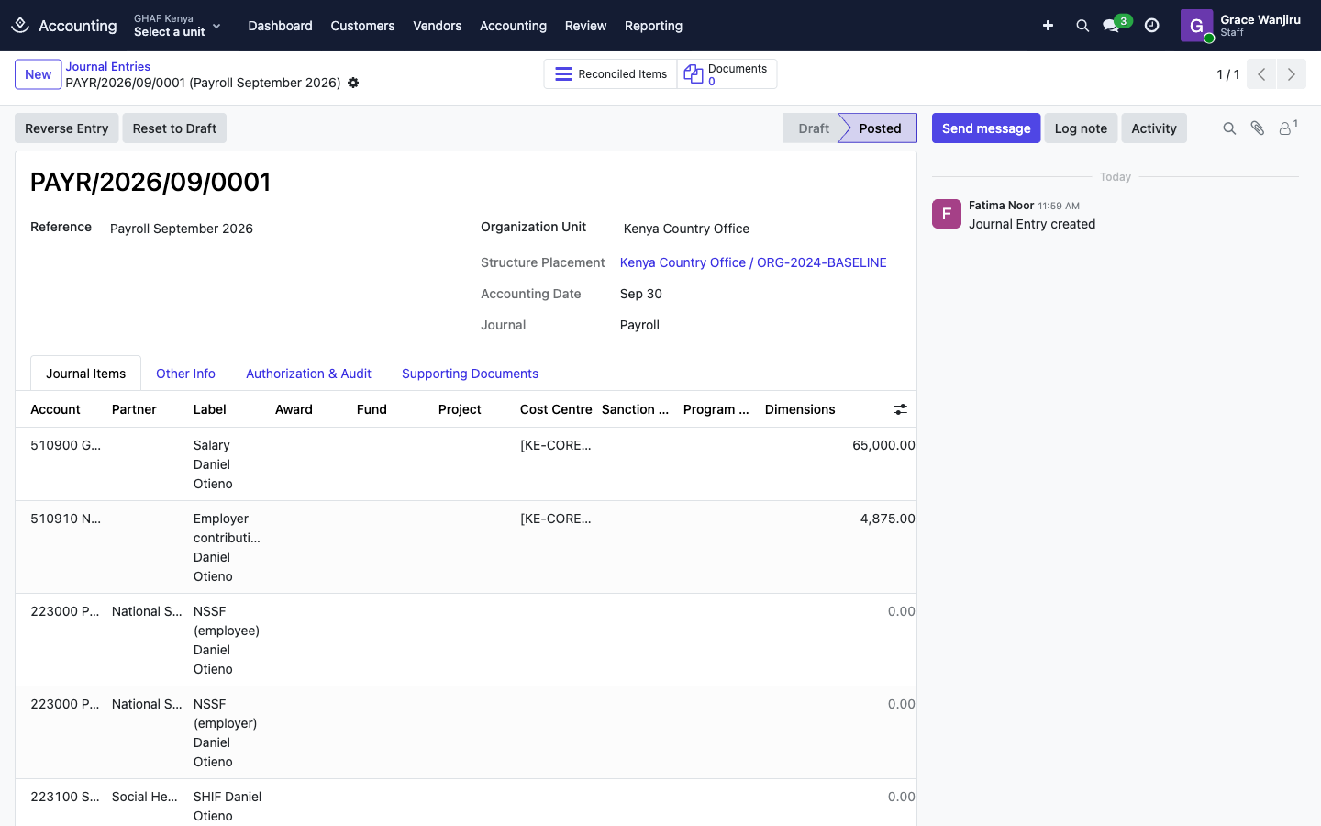This screenshot has width=1321, height=826.
Task: Show followers icon in chatter
Action: click(x=1288, y=128)
